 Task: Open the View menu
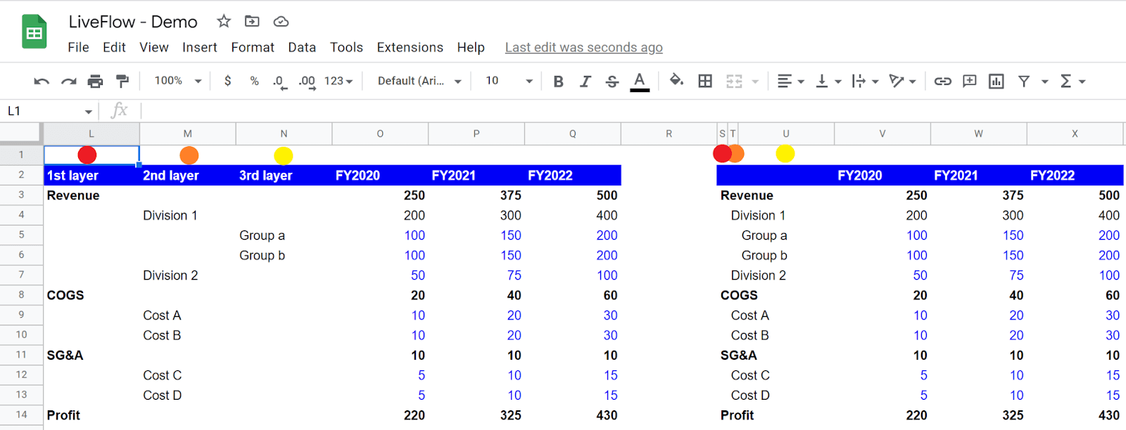pos(153,47)
